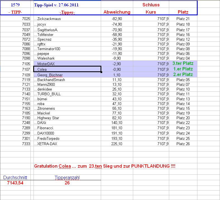Click deviation value -0,90
Screen dimensions: 220x200
coord(117,69)
